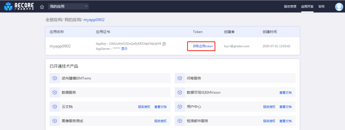Click cube icon beside 问卷服务
The height and width of the screenshot is (130, 345).
click(x=180, y=78)
